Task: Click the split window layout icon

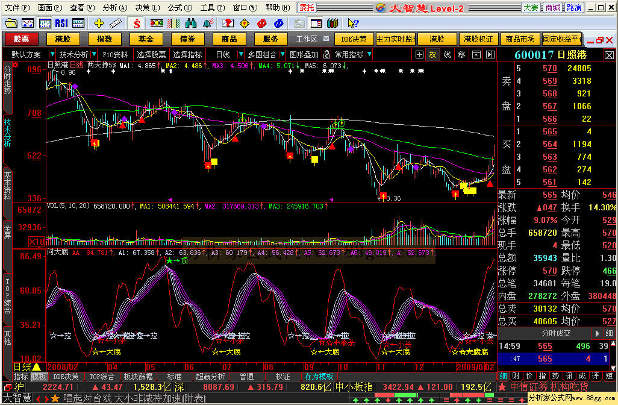Action: tap(316, 24)
